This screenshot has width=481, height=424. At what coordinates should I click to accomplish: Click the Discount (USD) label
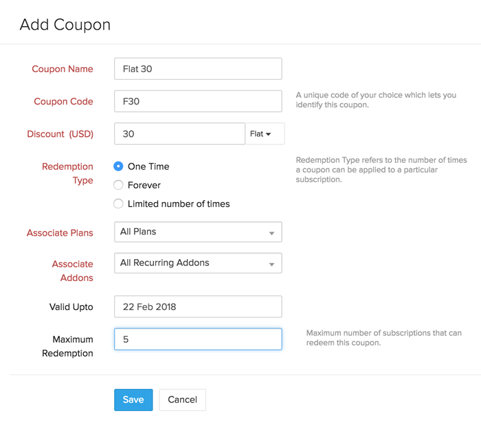tap(60, 134)
